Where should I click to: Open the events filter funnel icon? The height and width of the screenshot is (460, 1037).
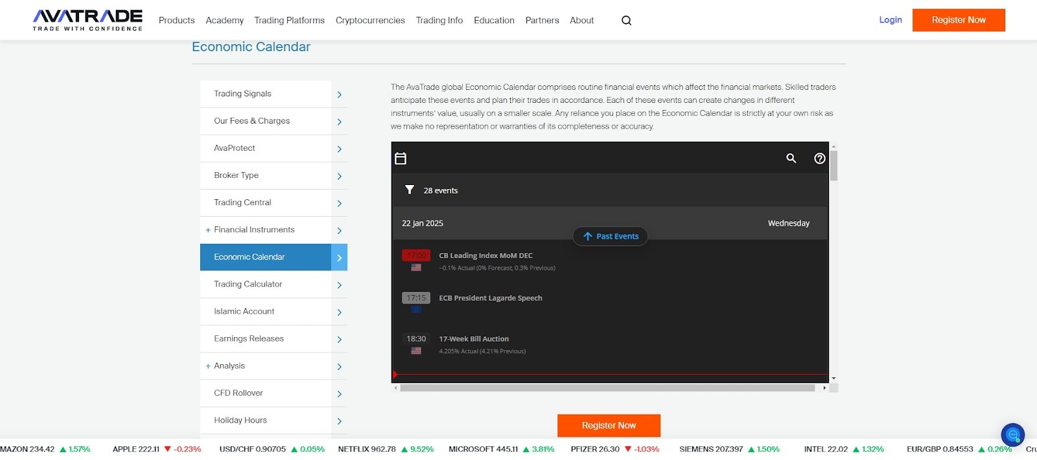pyautogui.click(x=410, y=190)
